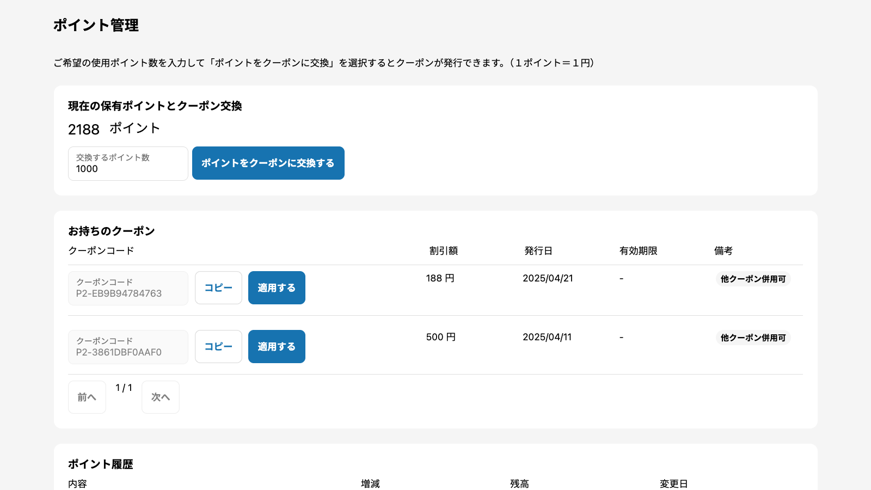The width and height of the screenshot is (871, 490).
Task: Click the page indicator 1 / 1
Action: pos(124,388)
